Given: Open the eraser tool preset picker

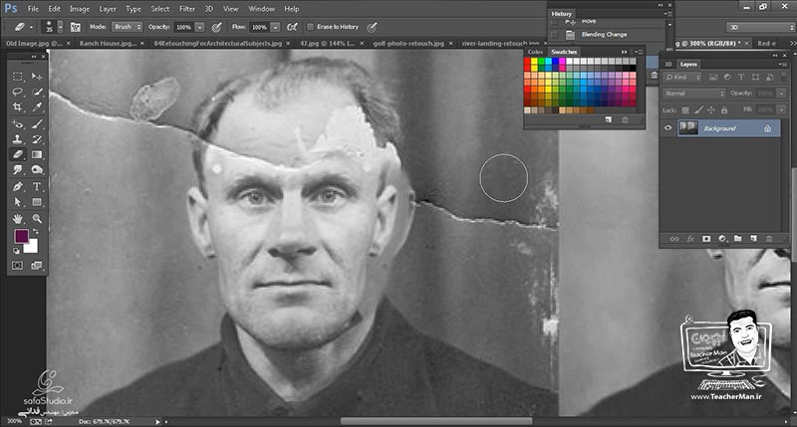Looking at the screenshot, I should tap(31, 27).
